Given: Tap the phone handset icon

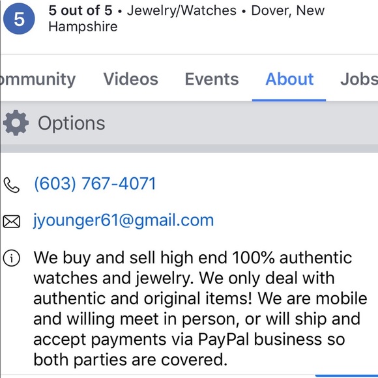Looking at the screenshot, I should coord(12,185).
